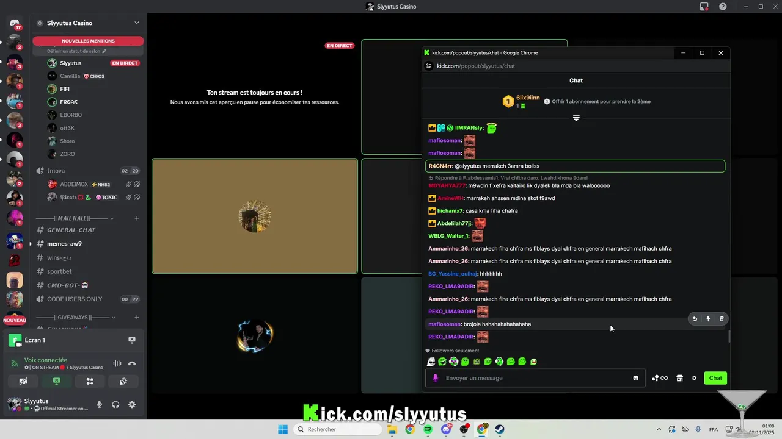The image size is (782, 439).
Task: Open BG_Yassine_oulhaj username in chat
Action: tap(452, 274)
